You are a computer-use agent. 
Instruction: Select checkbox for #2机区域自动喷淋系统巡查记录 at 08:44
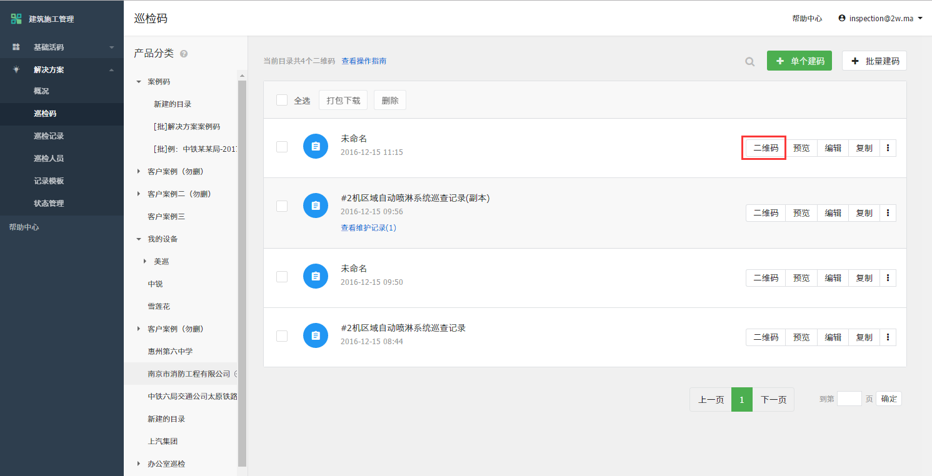(x=282, y=336)
